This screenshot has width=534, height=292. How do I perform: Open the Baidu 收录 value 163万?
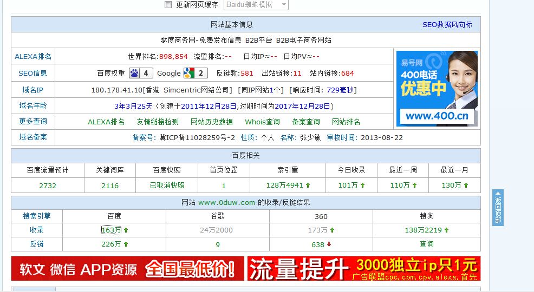coord(111,230)
